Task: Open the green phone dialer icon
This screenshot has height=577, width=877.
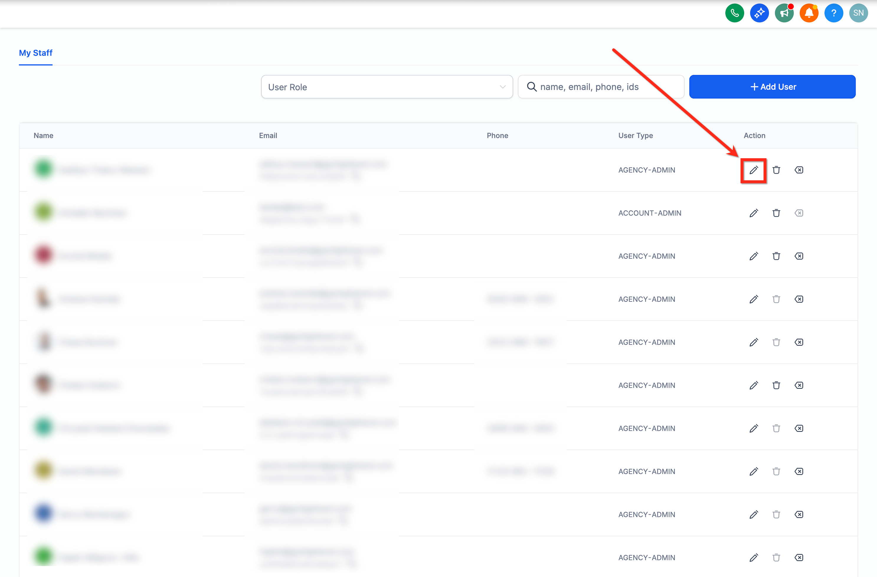Action: pyautogui.click(x=734, y=13)
